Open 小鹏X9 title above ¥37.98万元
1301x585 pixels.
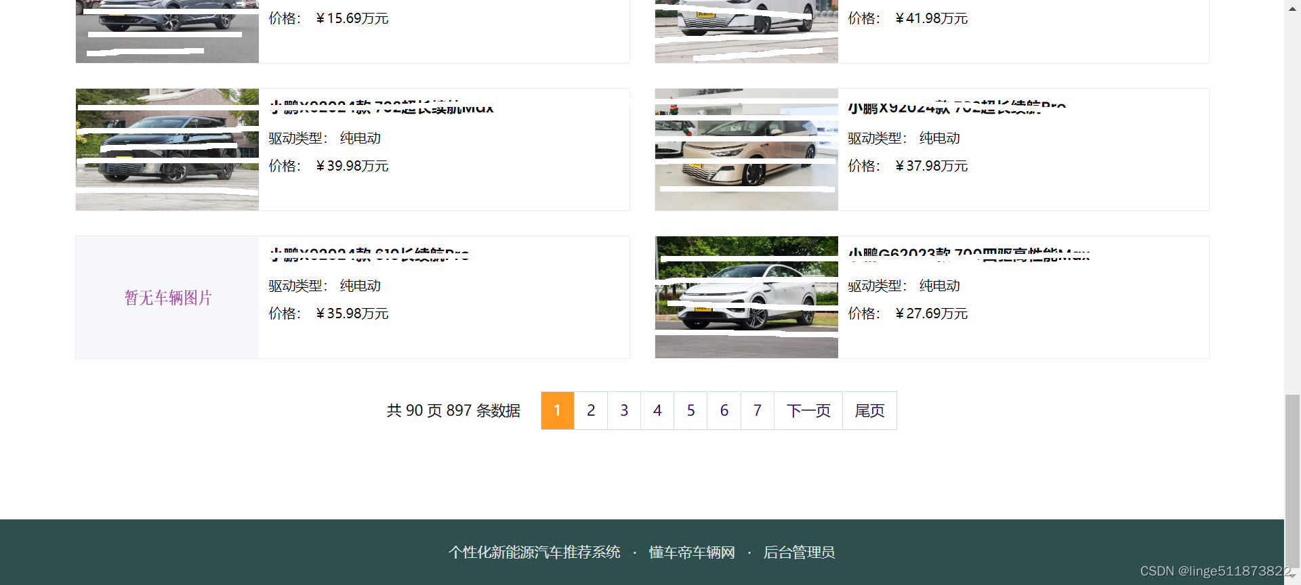tap(957, 107)
